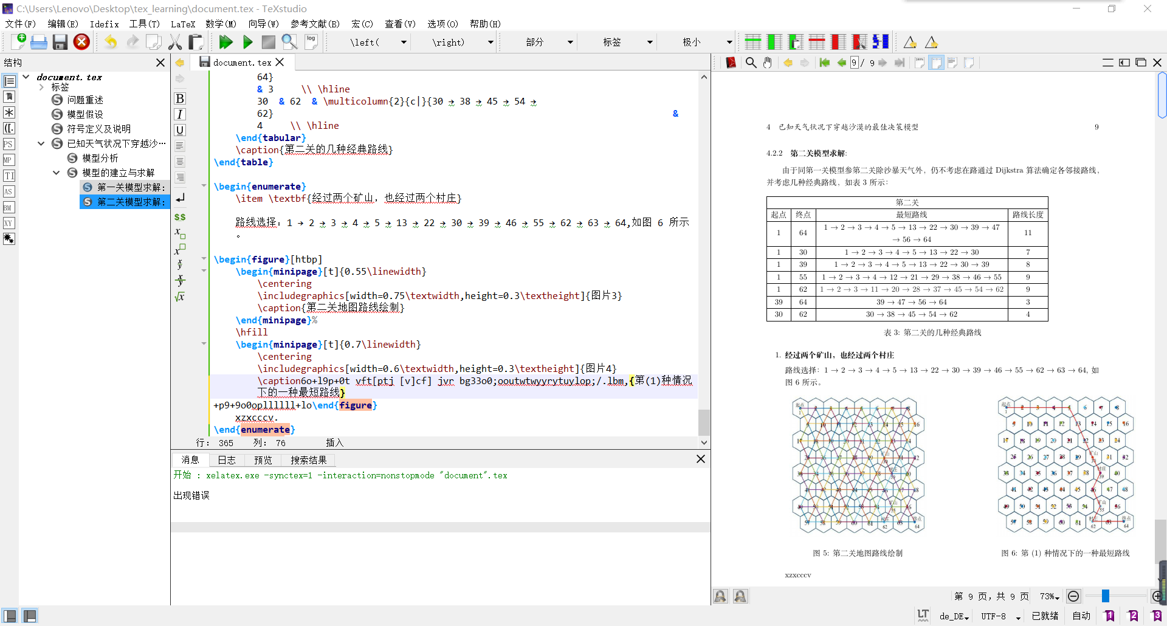Collapse the document.tex tree node
The image size is (1167, 626).
point(26,77)
